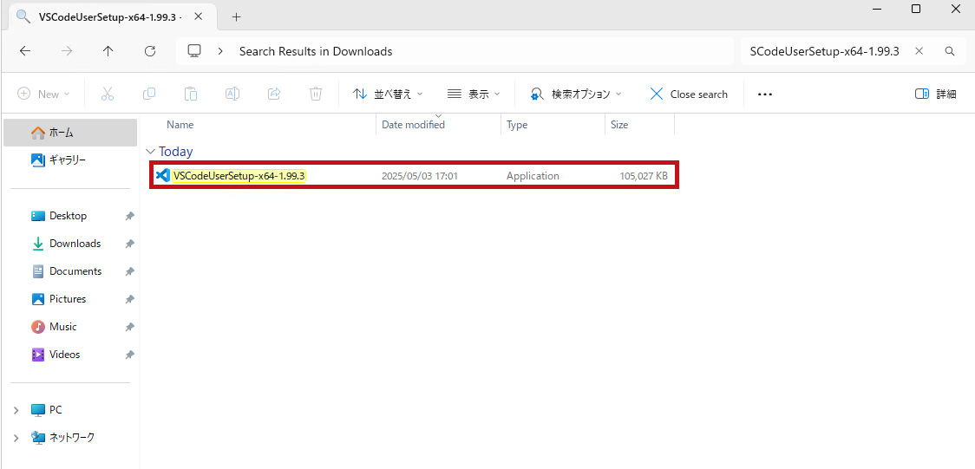Click the pin icon next to Desktop

point(129,216)
